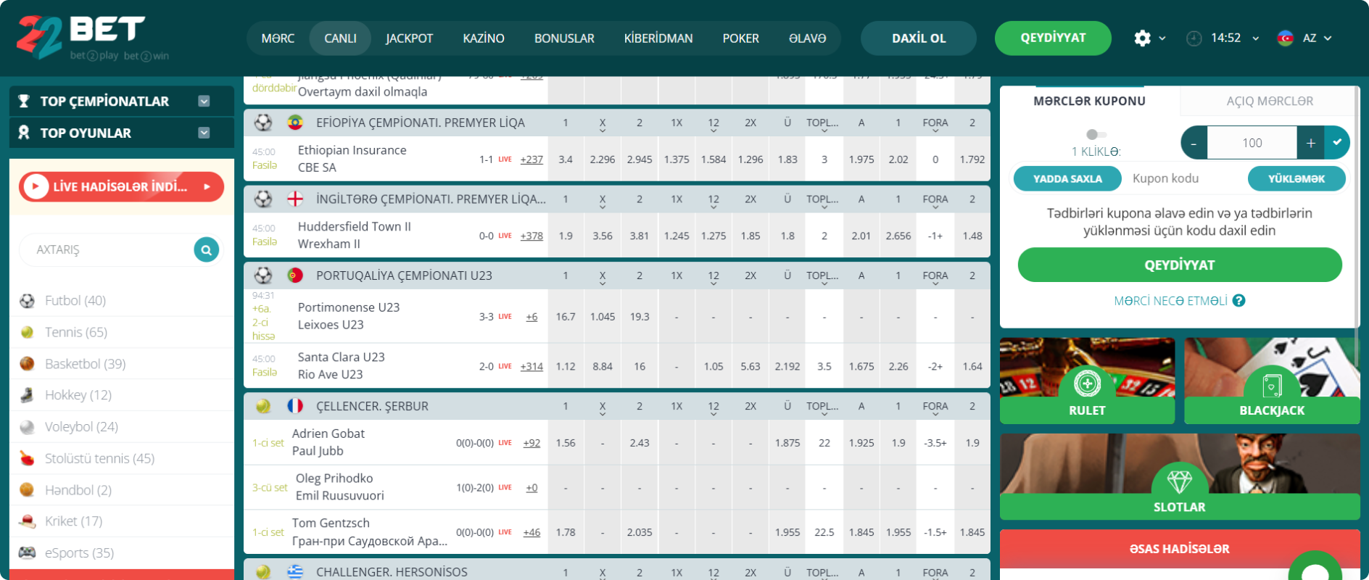Click the clock icon beside 14:52
Screen dimensions: 1369x580
point(1194,38)
